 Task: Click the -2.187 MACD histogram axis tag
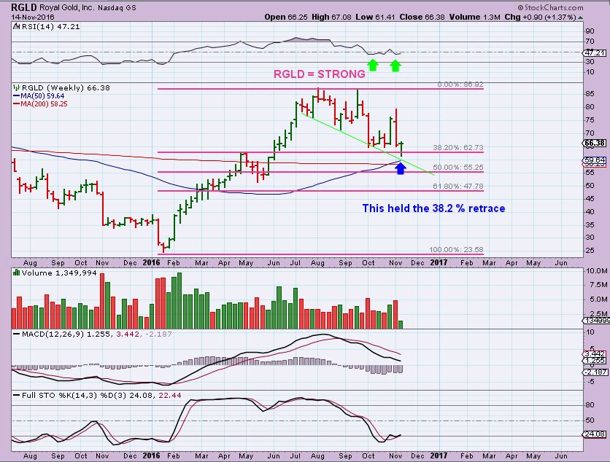pos(595,372)
